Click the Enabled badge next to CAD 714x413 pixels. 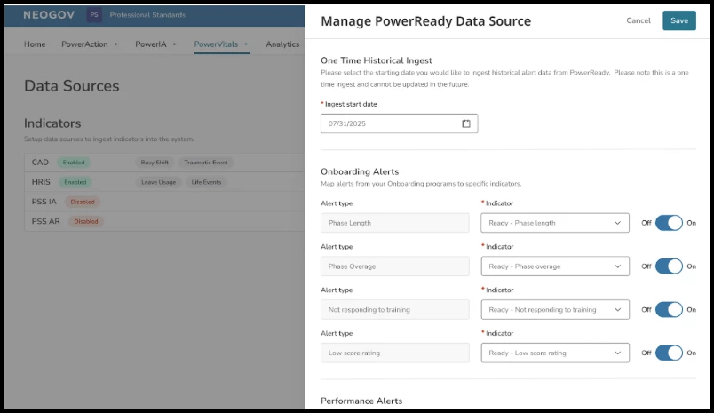[74, 163]
